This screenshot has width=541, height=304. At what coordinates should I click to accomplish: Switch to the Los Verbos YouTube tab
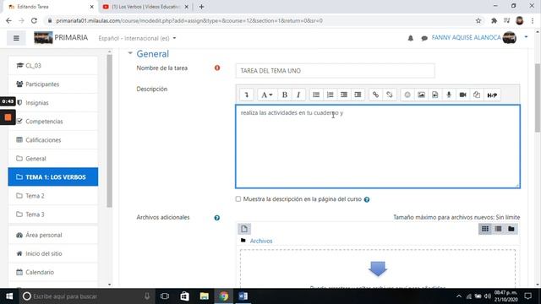pos(145,7)
